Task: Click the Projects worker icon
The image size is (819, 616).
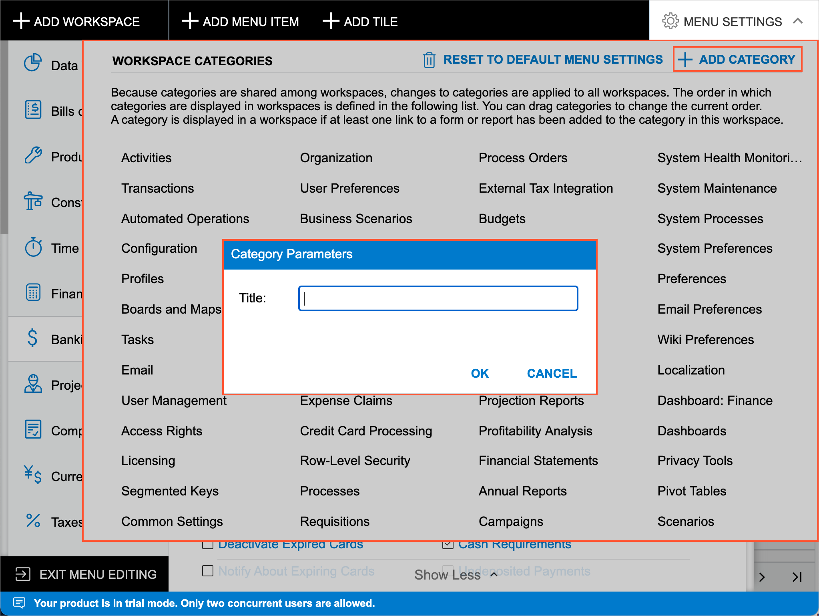Action: tap(33, 384)
